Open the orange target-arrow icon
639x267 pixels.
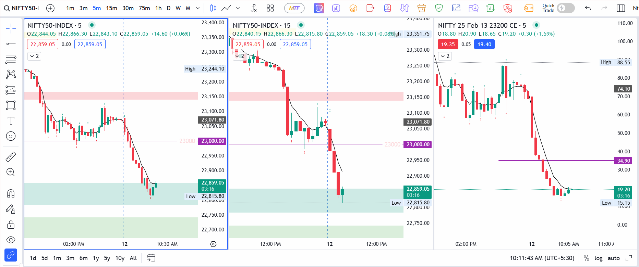[x=353, y=8]
